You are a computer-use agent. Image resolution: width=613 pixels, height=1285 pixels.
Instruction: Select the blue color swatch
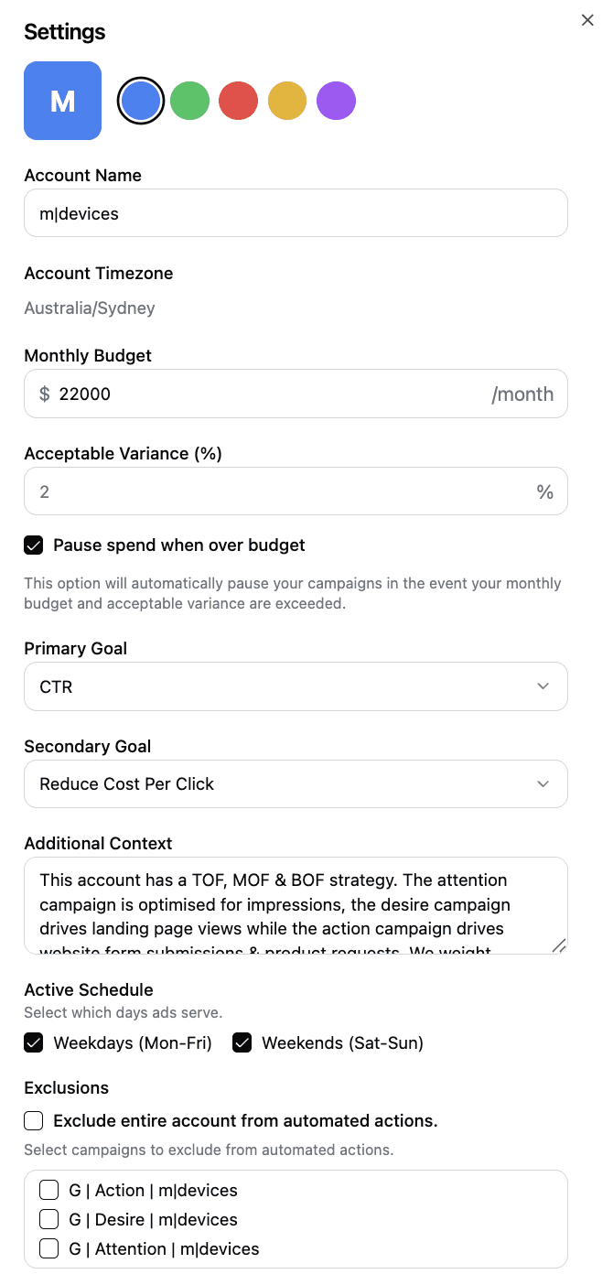point(141,101)
